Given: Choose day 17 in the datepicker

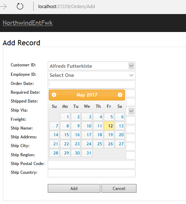Looking at the screenshot, I should pyautogui.click(x=87, y=135).
